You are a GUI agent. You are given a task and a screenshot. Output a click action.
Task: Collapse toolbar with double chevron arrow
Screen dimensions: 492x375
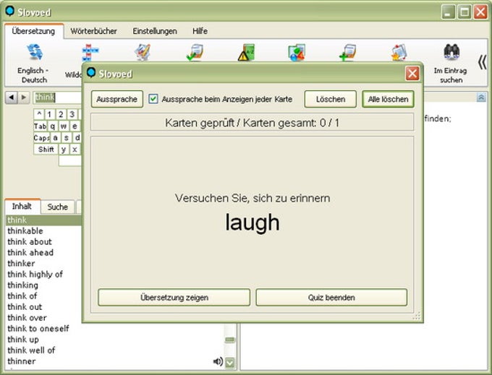click(483, 62)
